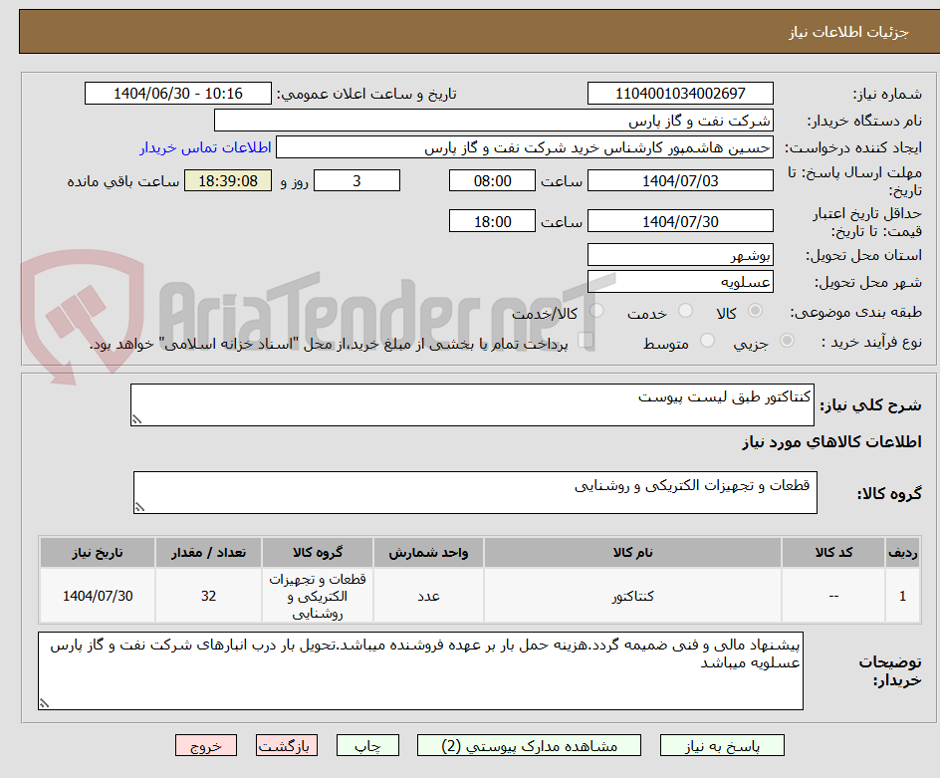This screenshot has height=778, width=940.
Task: Select the جزیی purchase process option
Action: 787,339
